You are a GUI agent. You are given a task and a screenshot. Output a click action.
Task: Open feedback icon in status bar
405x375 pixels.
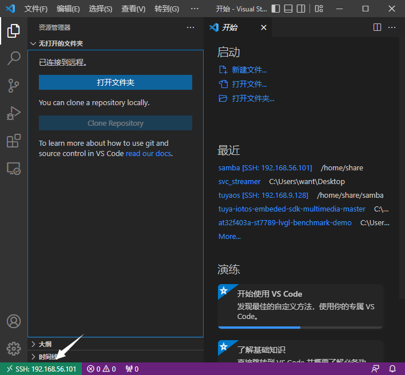coord(375,369)
